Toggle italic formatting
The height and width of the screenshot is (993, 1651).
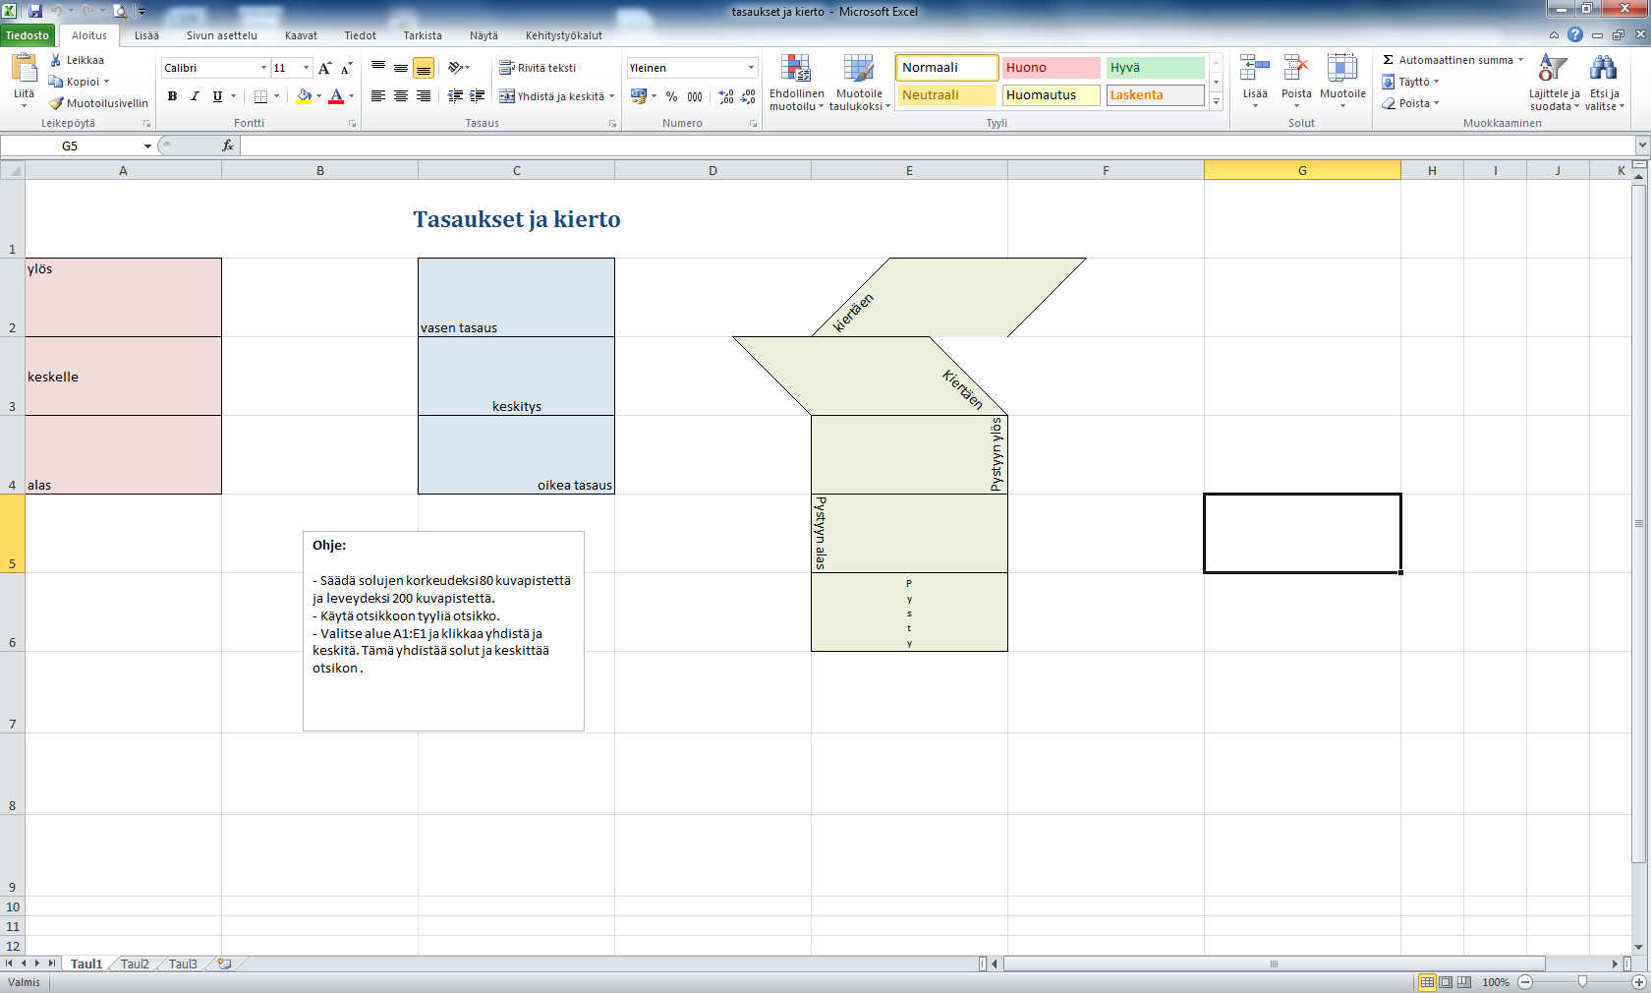(x=195, y=96)
